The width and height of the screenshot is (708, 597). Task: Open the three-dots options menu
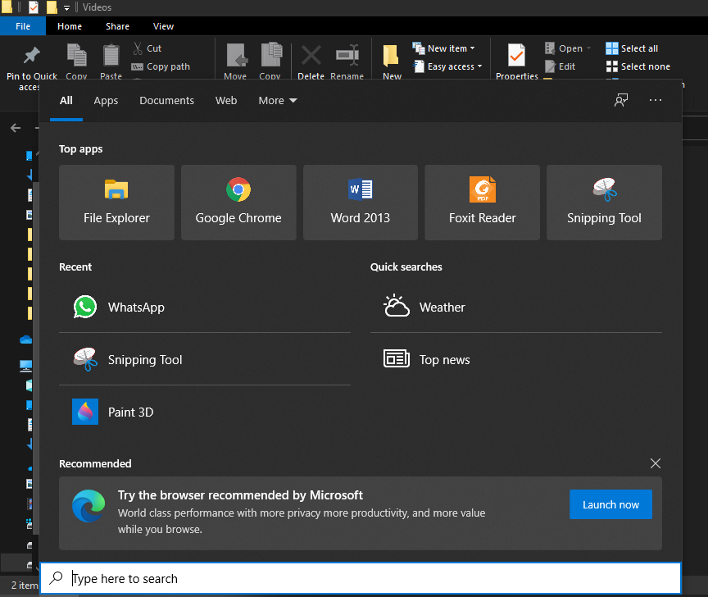655,100
